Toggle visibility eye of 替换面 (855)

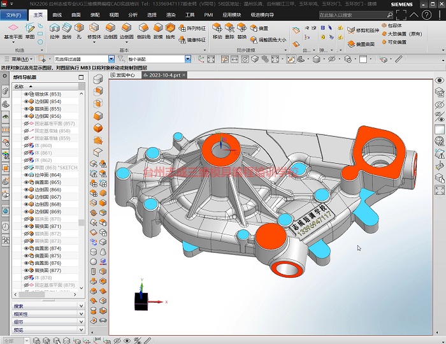pyautogui.click(x=26, y=109)
